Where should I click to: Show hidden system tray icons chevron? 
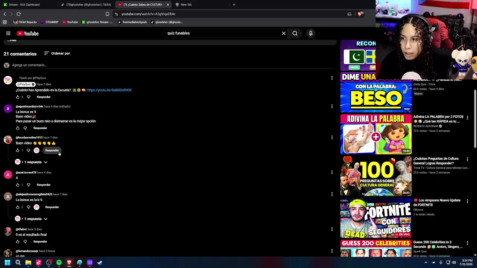426,262
